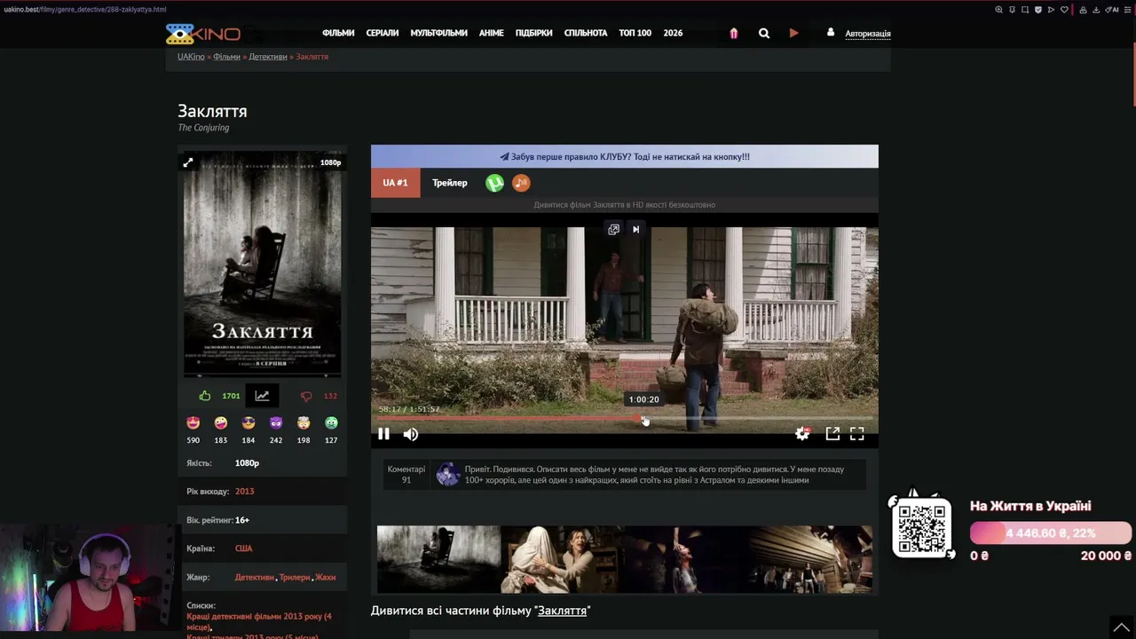The height and width of the screenshot is (639, 1136).
Task: Open the ТОП 100 menu item
Action: (x=635, y=34)
